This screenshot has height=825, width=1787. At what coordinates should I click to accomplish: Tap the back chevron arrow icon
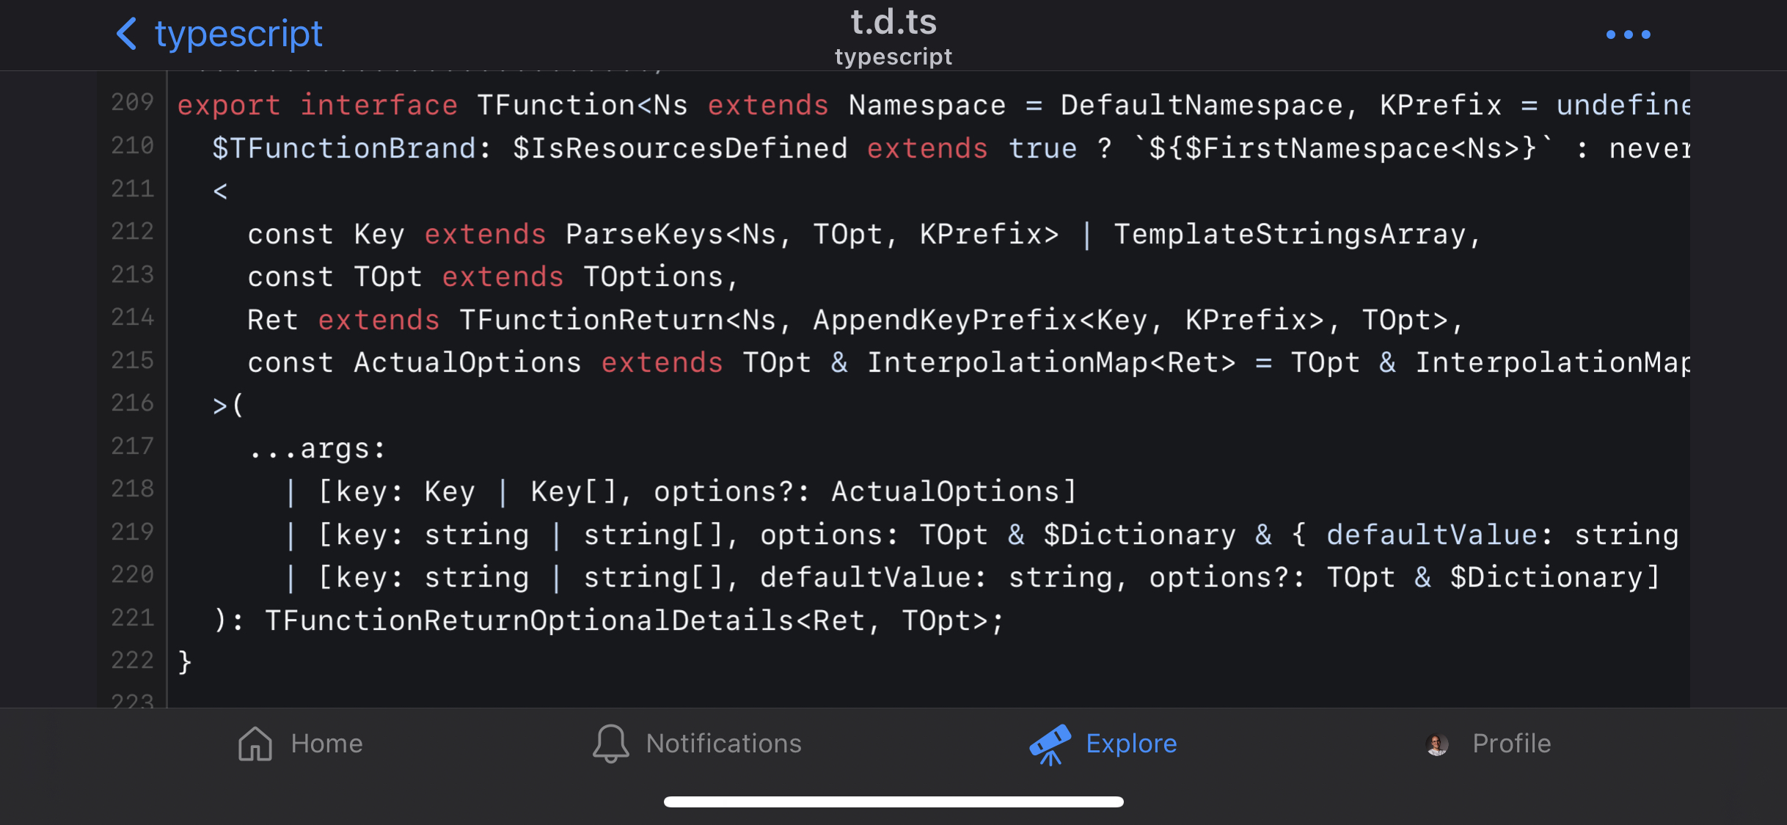tap(127, 34)
